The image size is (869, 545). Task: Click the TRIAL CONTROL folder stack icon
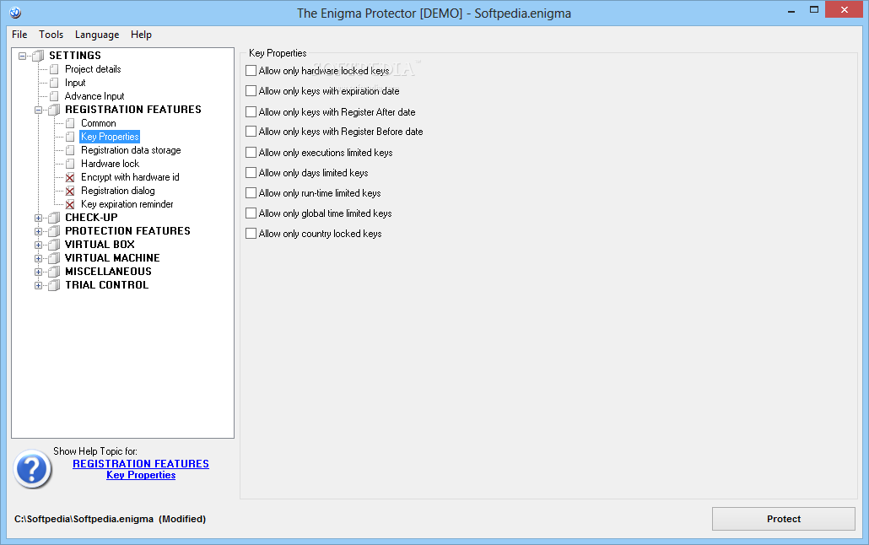click(54, 285)
